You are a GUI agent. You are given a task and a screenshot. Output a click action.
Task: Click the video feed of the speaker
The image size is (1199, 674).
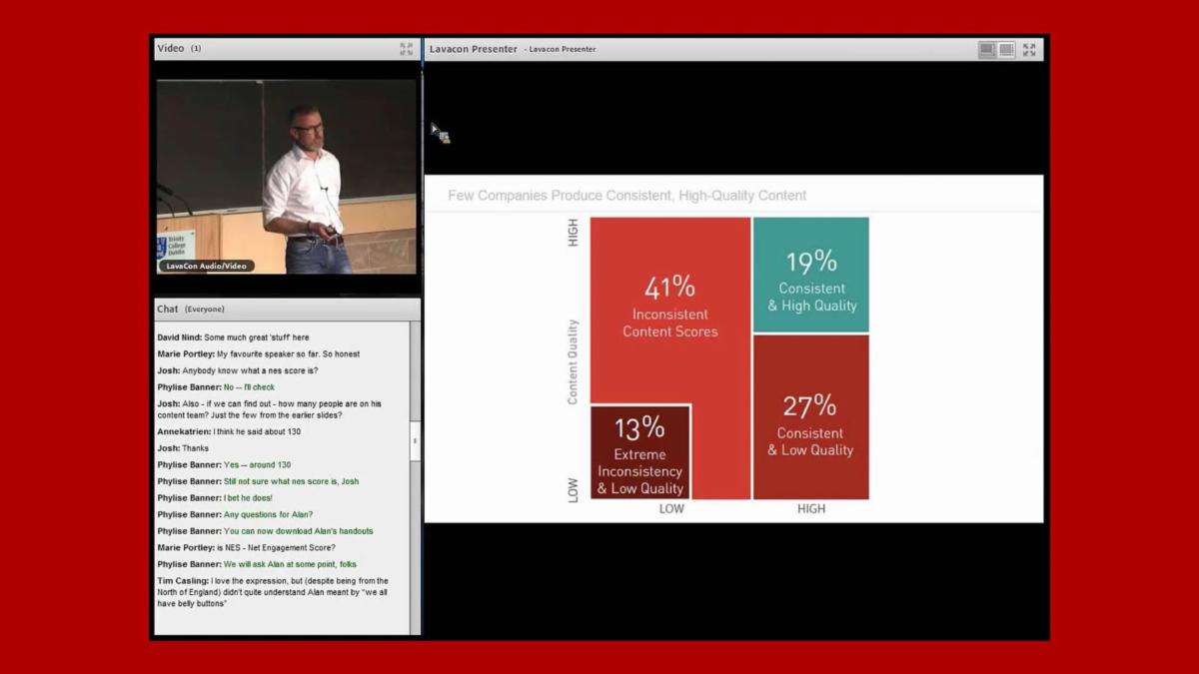point(286,177)
